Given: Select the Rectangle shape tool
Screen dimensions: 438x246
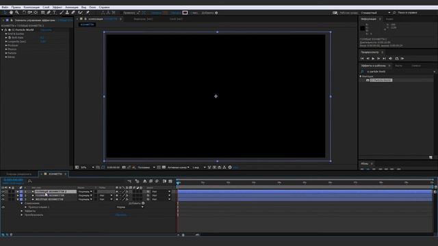Looking at the screenshot, I should click(x=42, y=12).
